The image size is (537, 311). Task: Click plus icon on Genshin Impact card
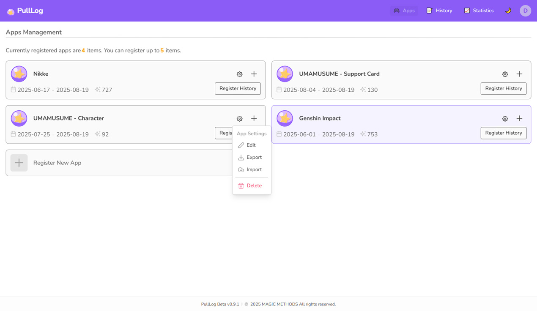click(519, 119)
